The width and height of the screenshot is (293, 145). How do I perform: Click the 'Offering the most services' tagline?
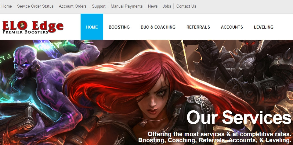(219, 134)
